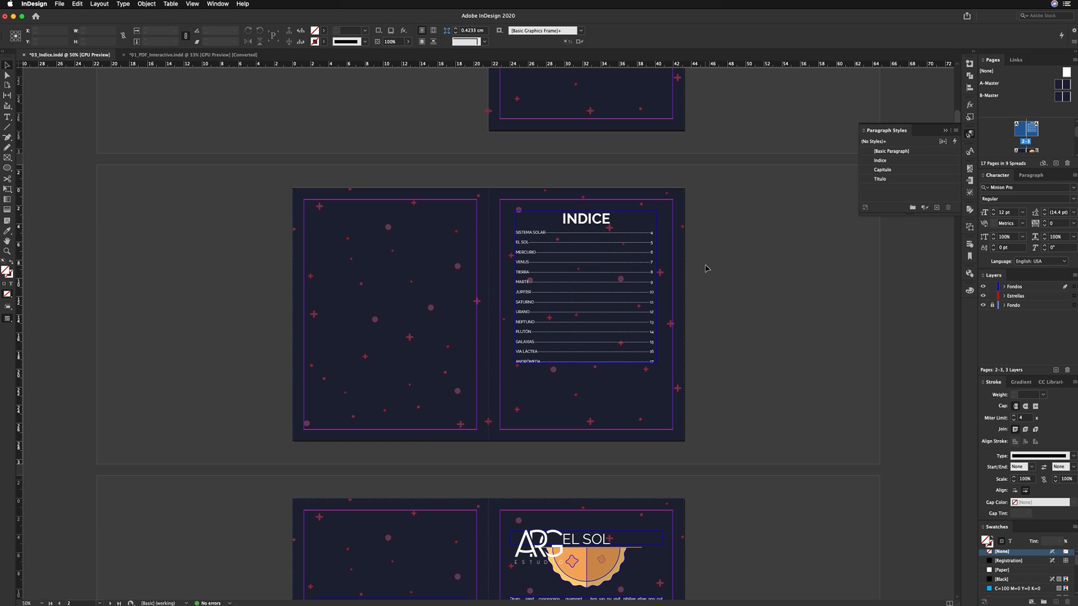Select the Capitulo paragraph style
Screen dimensions: 1078x606
point(882,169)
